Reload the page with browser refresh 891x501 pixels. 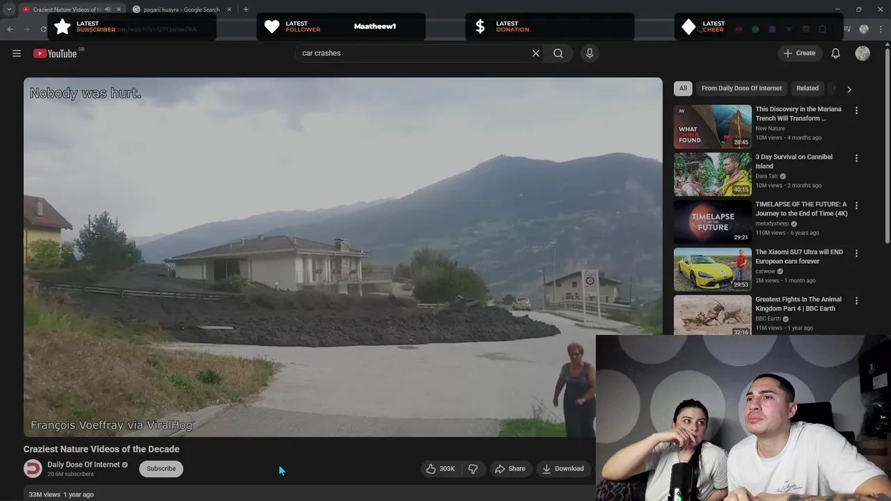tap(43, 29)
